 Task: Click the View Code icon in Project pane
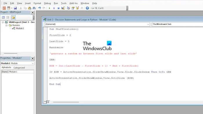(x=3, y=17)
